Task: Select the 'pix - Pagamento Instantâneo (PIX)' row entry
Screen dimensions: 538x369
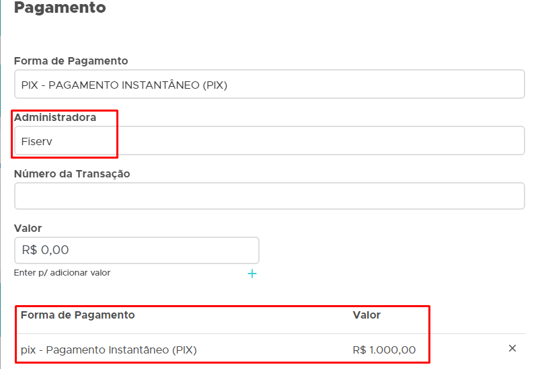Action: coord(109,350)
